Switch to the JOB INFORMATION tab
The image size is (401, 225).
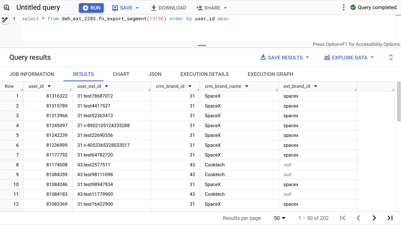point(32,74)
